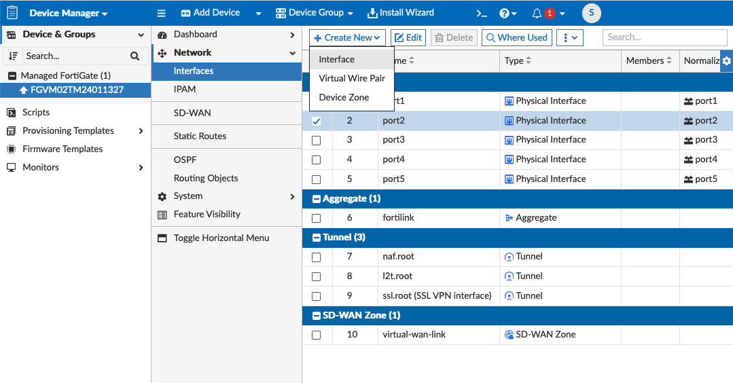Expand the Monitors arrow

click(141, 168)
